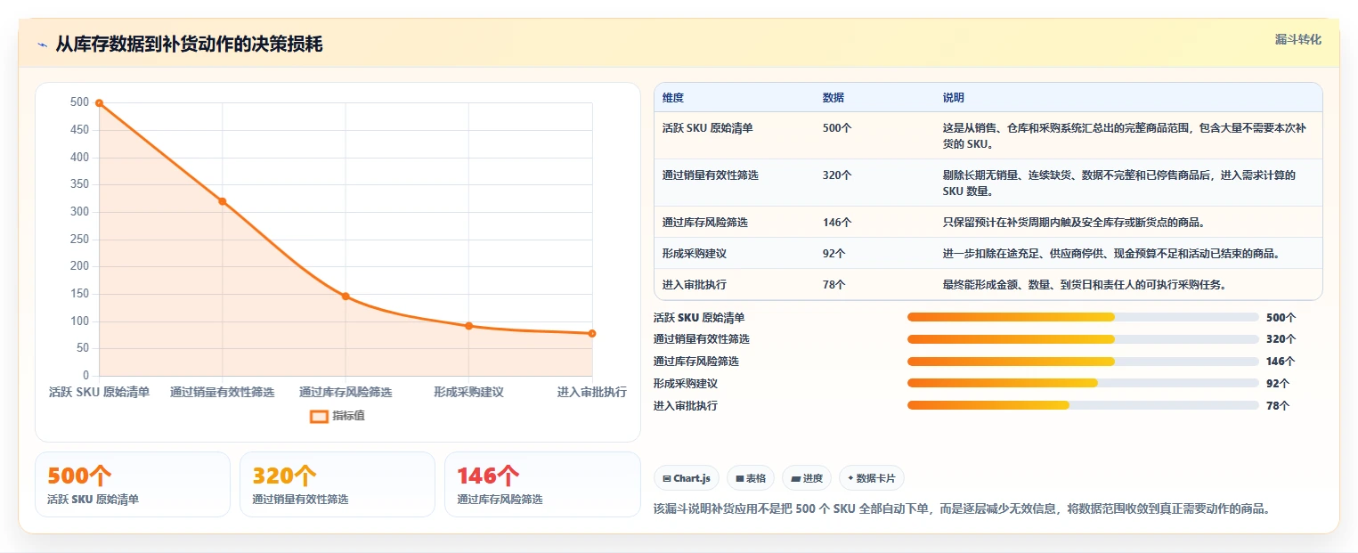Click the 数据 column header

834,98
